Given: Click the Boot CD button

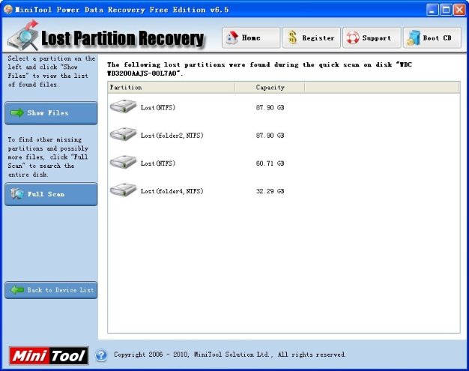Looking at the screenshot, I should [x=432, y=37].
